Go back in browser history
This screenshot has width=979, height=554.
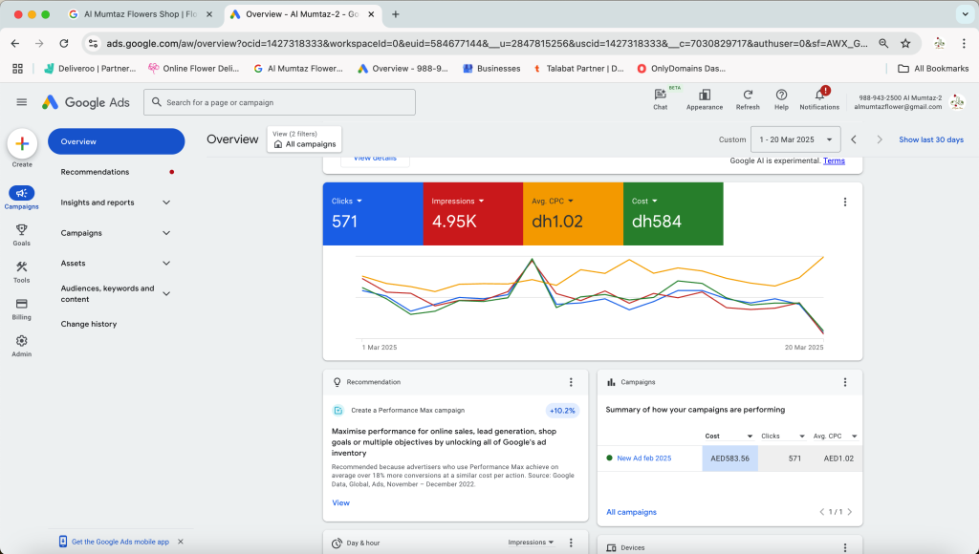[15, 43]
